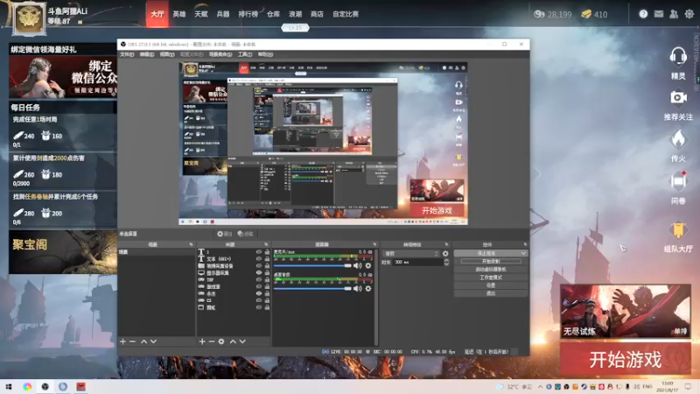Click the transition duration spinner arrows
Image resolution: width=700 pixels, height=394 pixels.
click(x=446, y=262)
